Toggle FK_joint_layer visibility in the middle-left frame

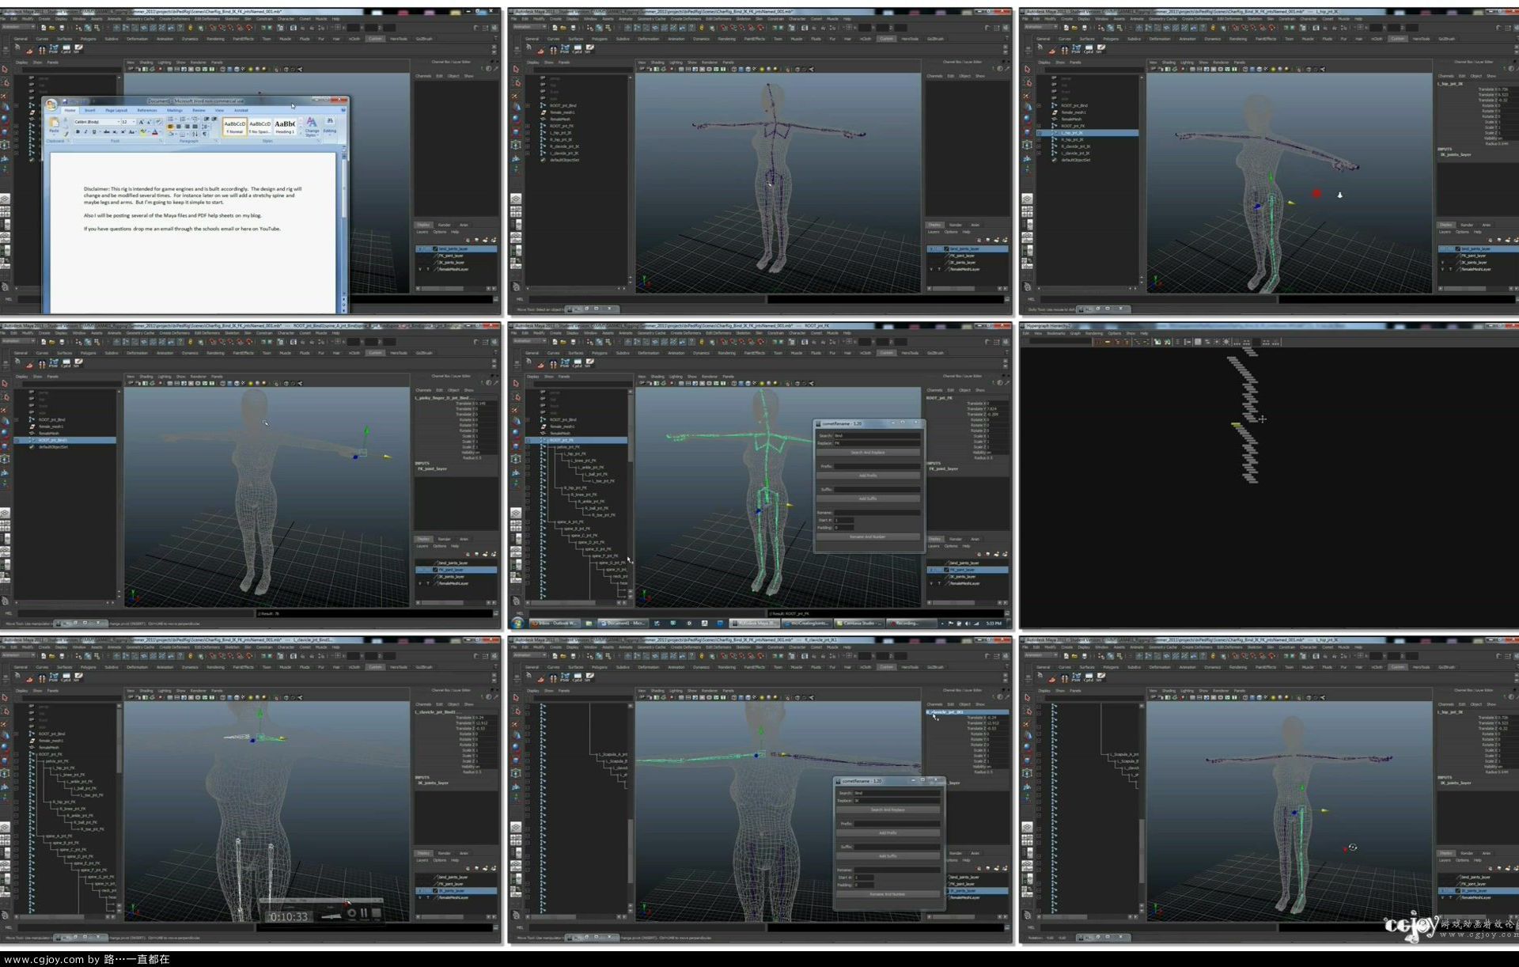pyautogui.click(x=420, y=570)
